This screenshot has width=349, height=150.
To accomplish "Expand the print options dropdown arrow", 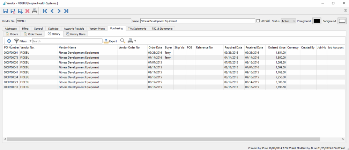I will coord(135,41).
